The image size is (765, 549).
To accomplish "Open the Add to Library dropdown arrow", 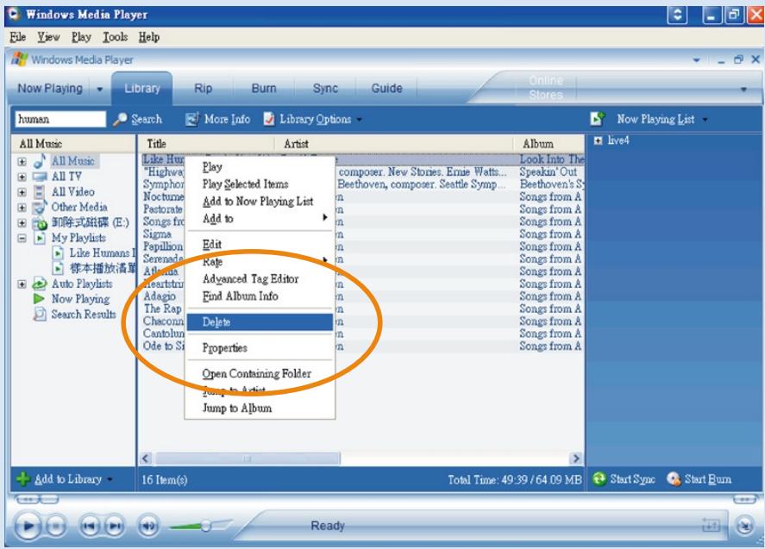I will click(x=110, y=479).
